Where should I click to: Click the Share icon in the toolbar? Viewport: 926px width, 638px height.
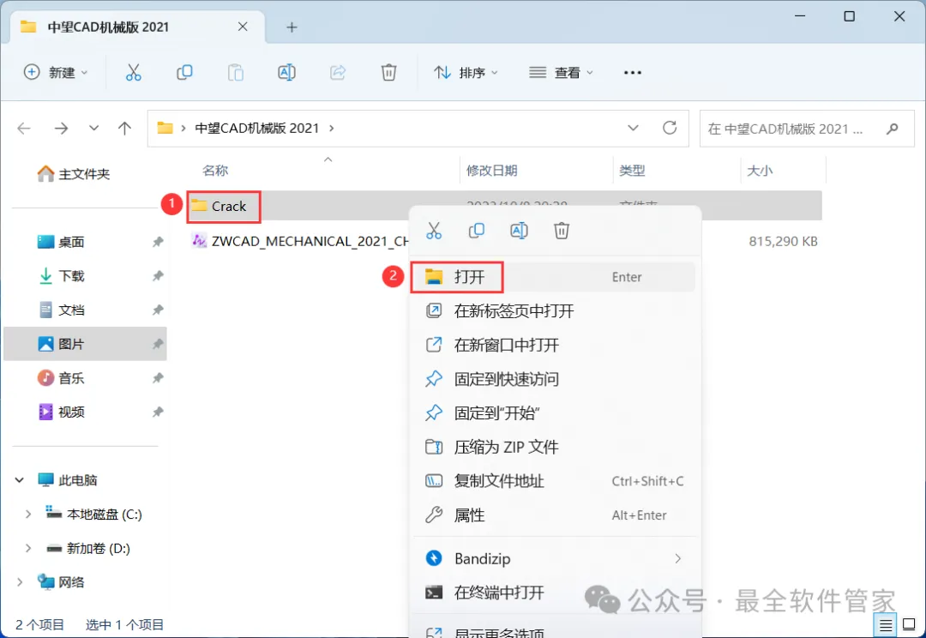coord(338,73)
